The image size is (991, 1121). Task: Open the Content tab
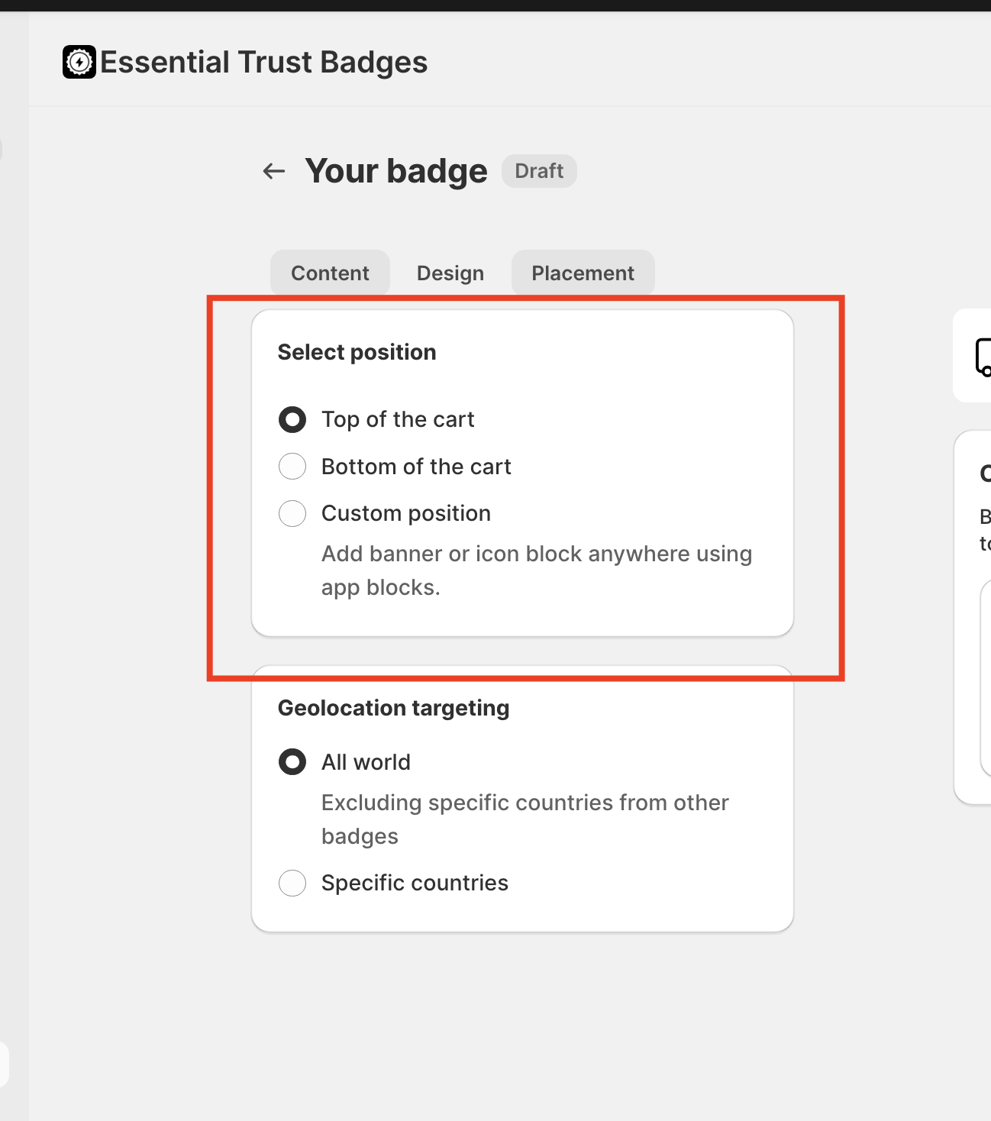pos(330,273)
